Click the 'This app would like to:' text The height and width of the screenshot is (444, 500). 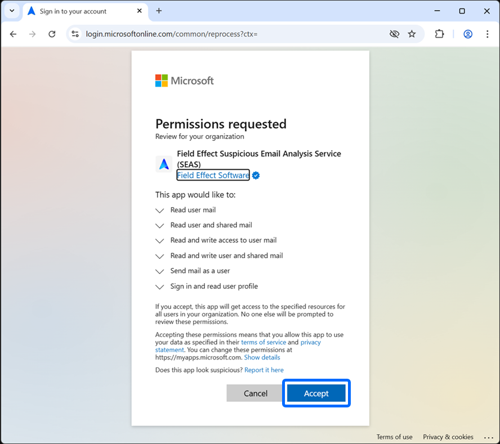coord(195,195)
